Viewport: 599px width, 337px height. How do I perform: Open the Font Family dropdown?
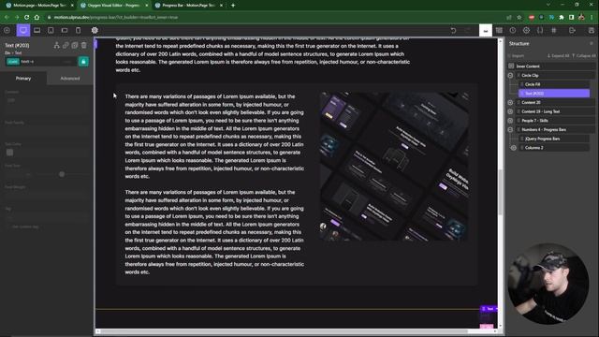(x=46, y=131)
